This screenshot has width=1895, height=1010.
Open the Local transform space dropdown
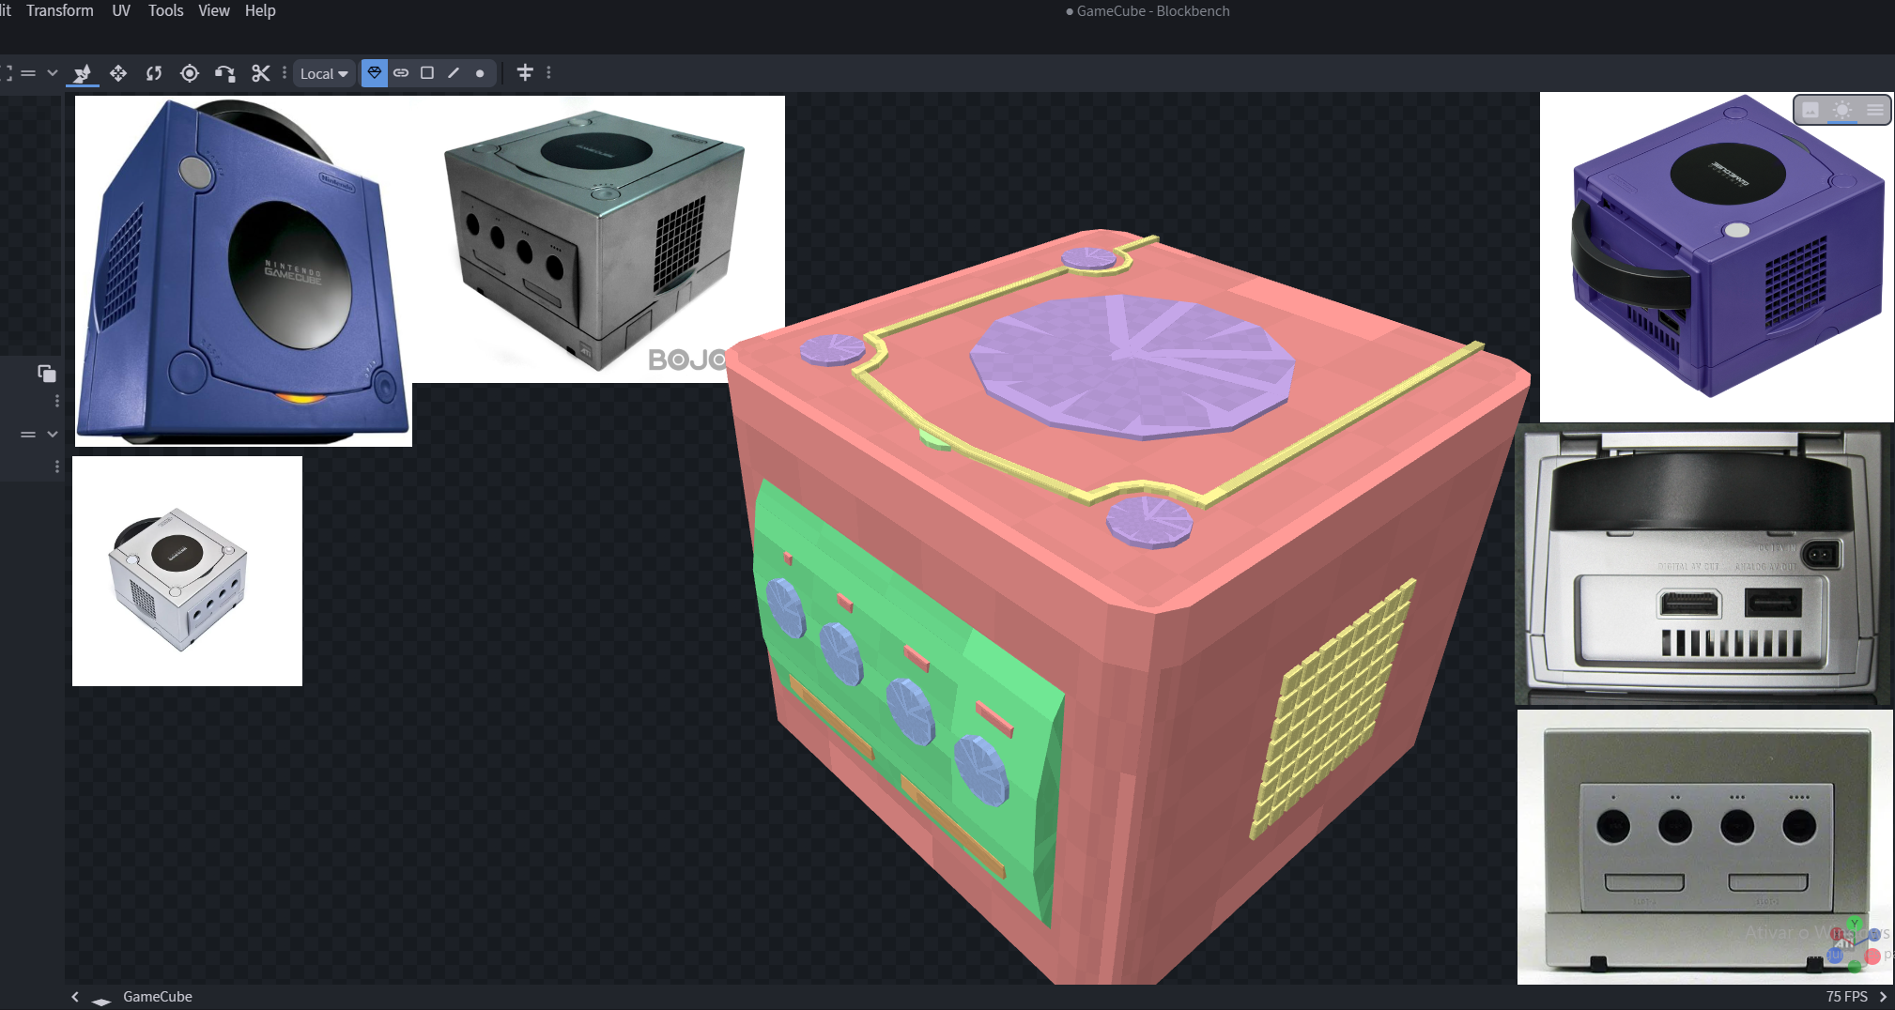pos(324,73)
